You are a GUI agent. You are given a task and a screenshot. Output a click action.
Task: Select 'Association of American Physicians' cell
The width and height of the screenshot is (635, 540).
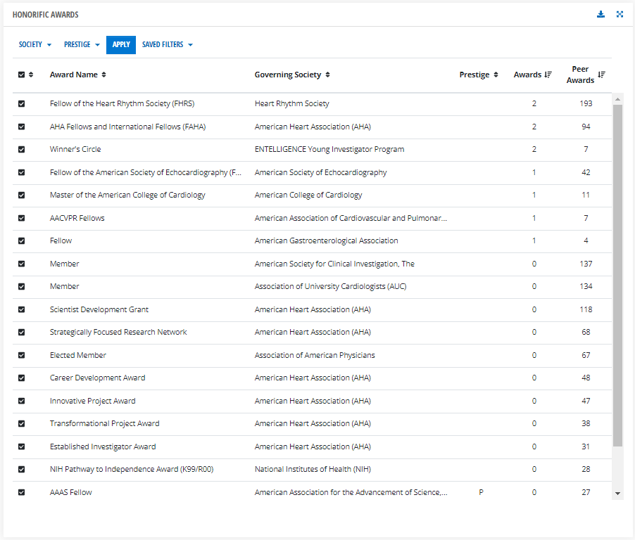pyautogui.click(x=315, y=355)
